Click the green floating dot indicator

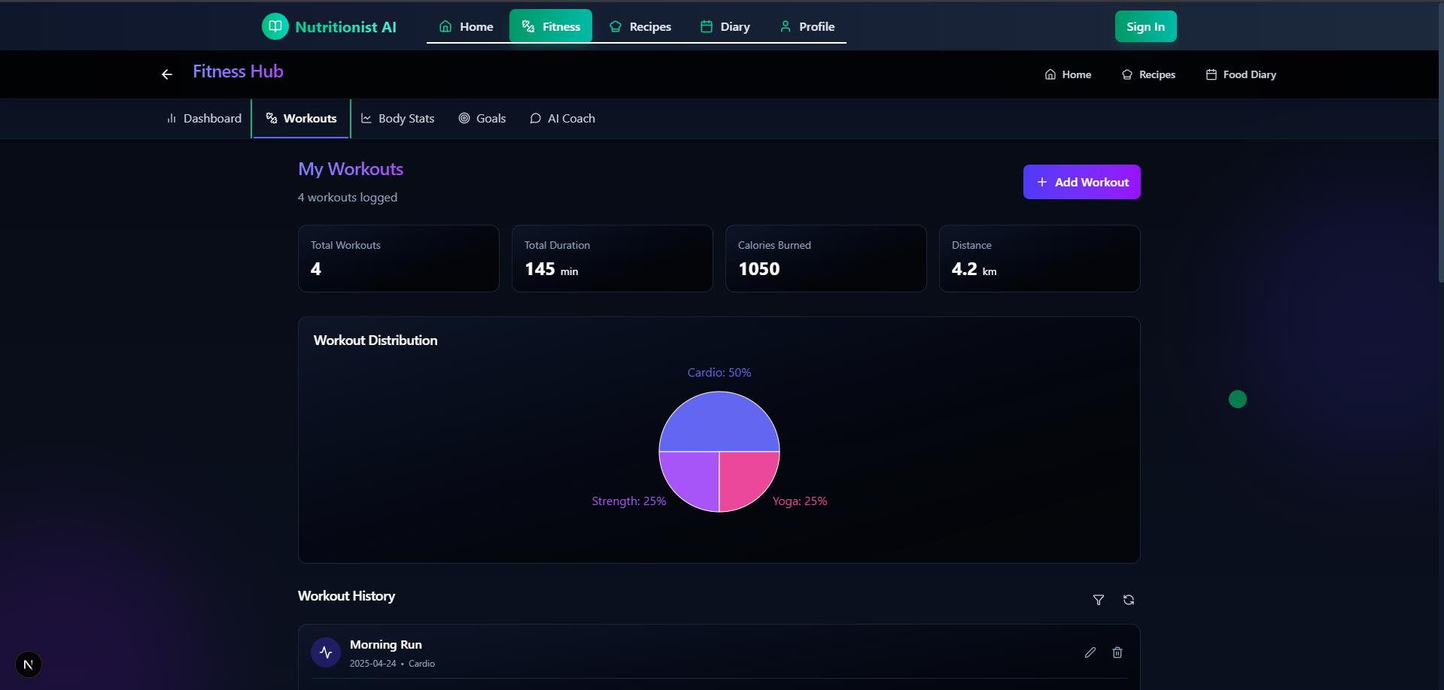pos(1238,399)
